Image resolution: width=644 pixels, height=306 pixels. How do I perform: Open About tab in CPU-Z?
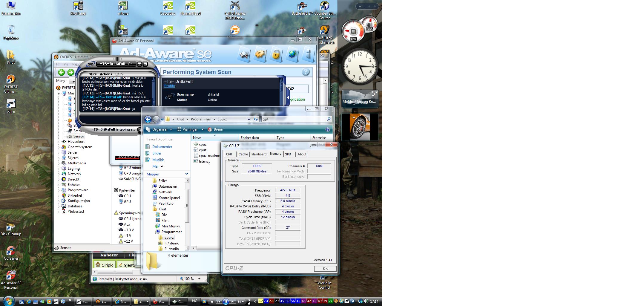302,154
